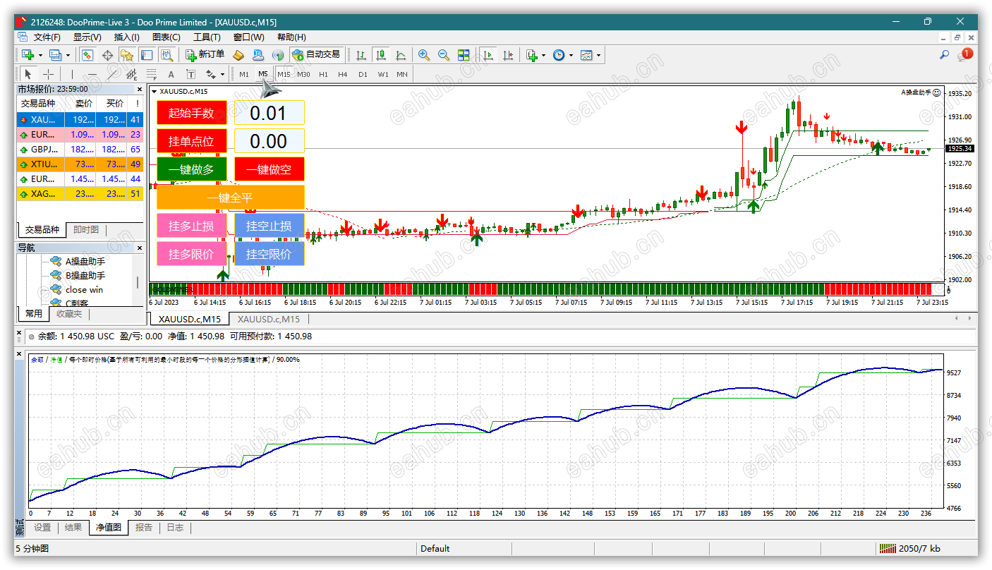Screen dimensions: 992x570
Task: Open the 图表(C) menu
Action: [167, 37]
